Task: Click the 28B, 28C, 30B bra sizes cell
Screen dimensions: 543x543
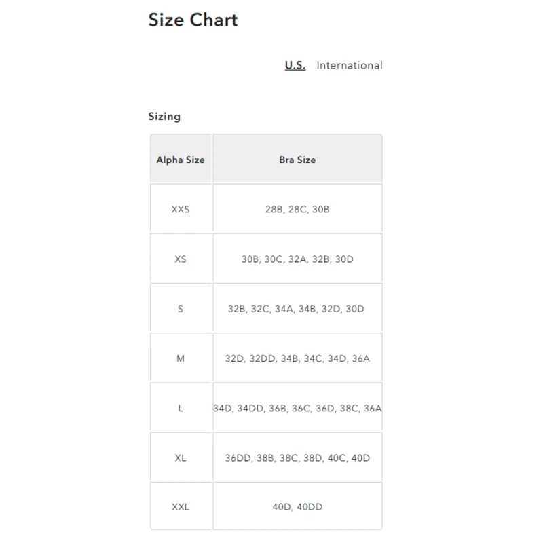Action: click(x=297, y=209)
